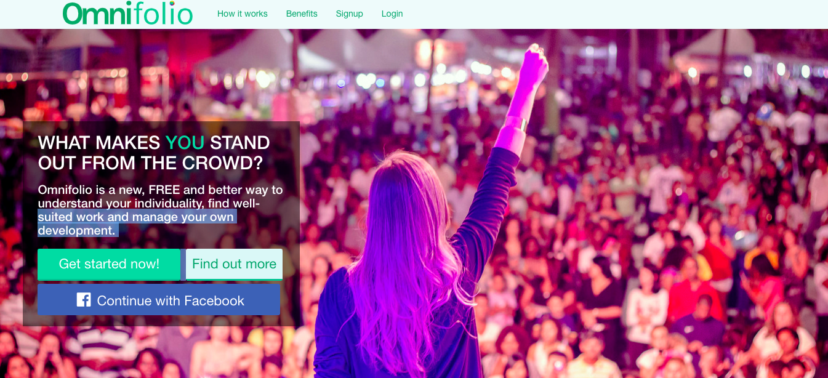Screen dimensions: 828x378
Task: Select the Find out more button
Action: pyautogui.click(x=234, y=264)
